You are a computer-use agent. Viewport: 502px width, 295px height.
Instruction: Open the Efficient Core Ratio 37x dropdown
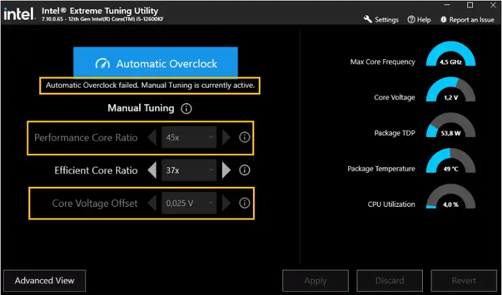[x=189, y=170]
